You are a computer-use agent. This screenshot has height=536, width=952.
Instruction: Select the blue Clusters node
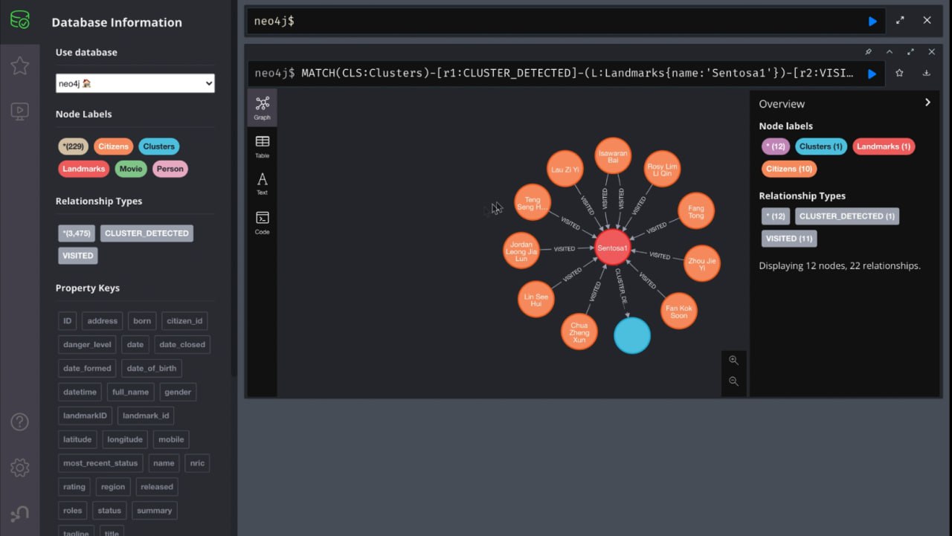pos(632,335)
